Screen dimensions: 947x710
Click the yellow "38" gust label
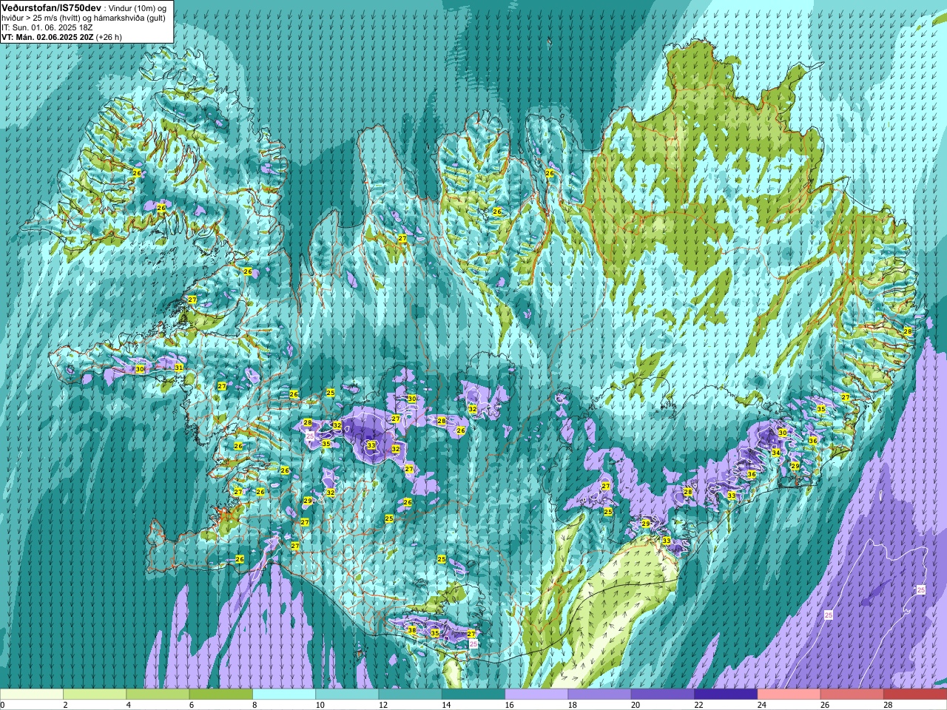tap(412, 630)
